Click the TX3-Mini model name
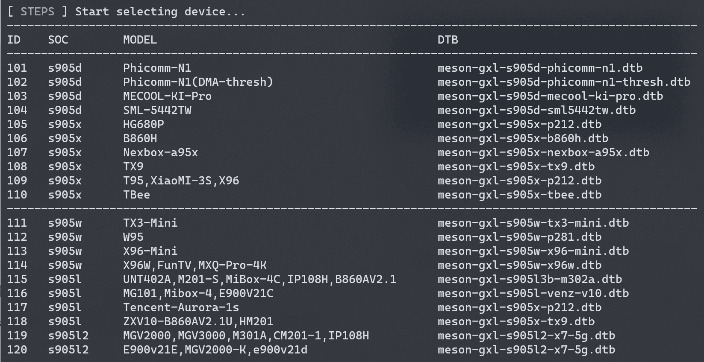Viewport: 704px width, 362px height. [150, 223]
